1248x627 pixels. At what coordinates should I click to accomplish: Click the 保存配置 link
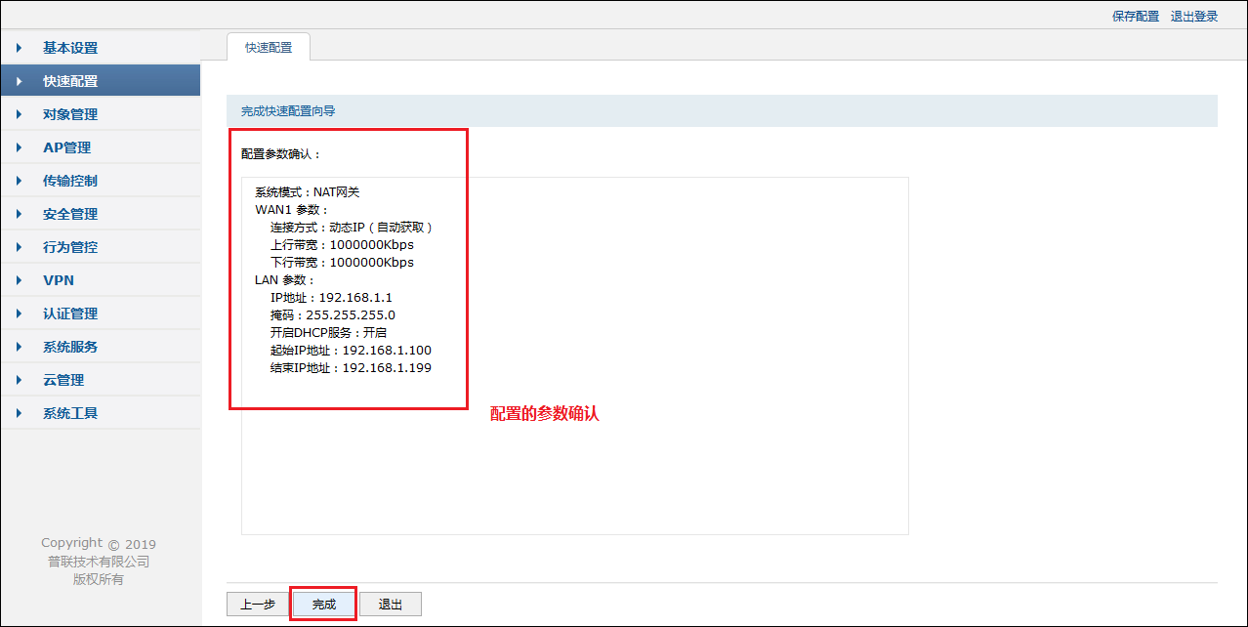tap(1136, 16)
